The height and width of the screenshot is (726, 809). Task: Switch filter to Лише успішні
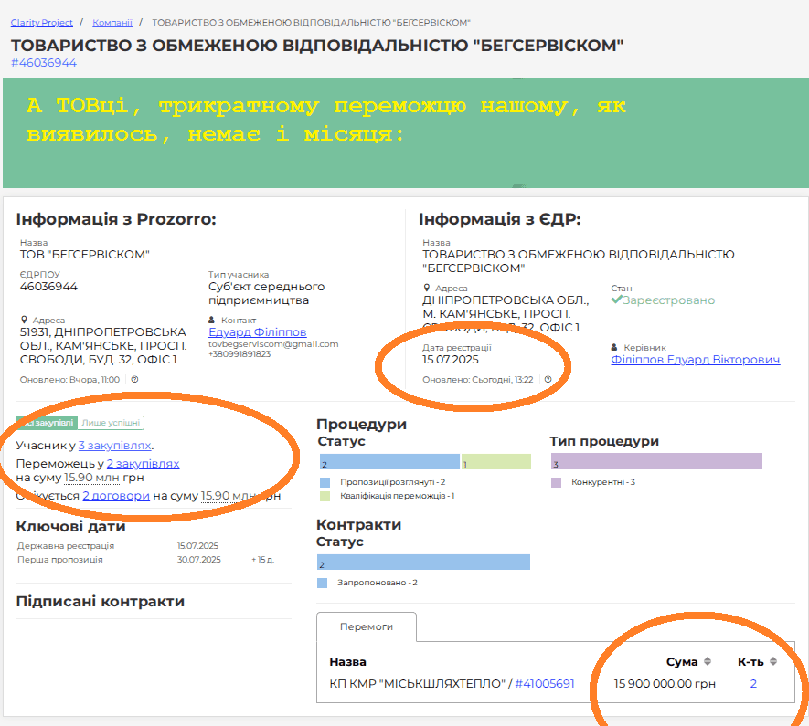(111, 423)
